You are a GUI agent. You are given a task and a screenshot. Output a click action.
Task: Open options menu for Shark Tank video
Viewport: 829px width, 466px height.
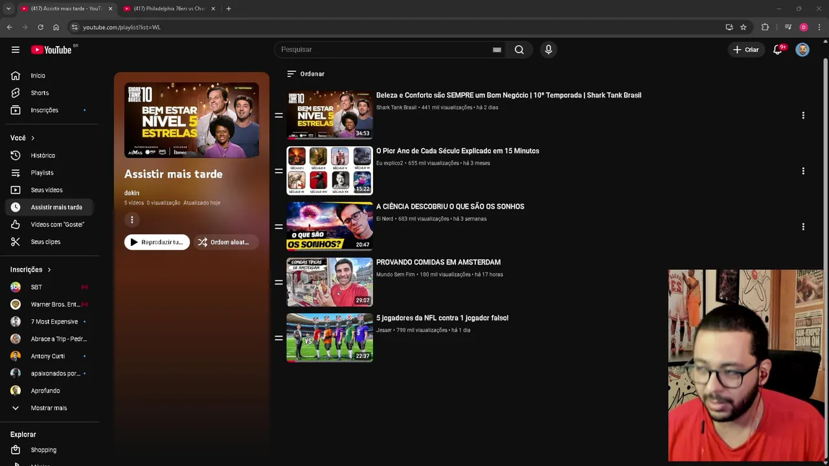click(803, 115)
